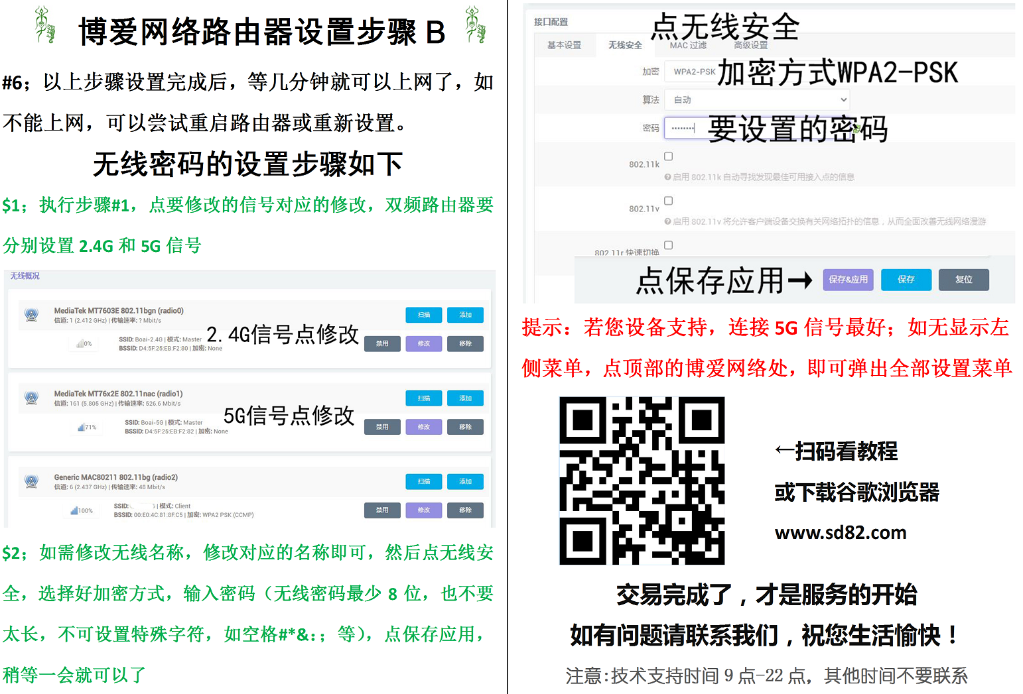
Task: Toggle the 802.11r fast roaming checkbox
Action: 669,245
